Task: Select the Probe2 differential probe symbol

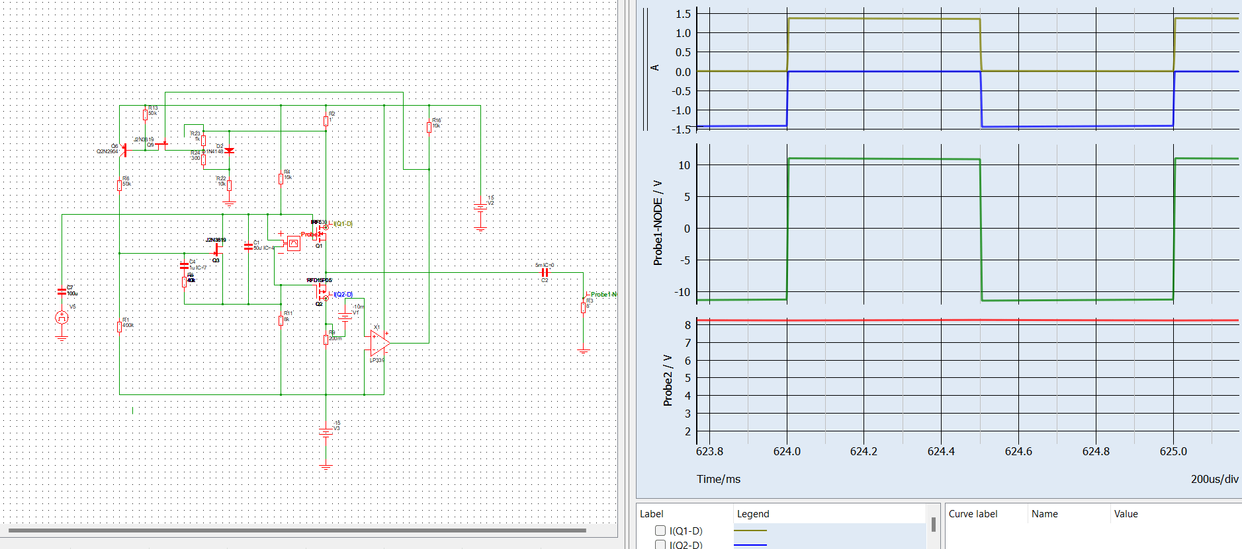Action: [x=293, y=243]
